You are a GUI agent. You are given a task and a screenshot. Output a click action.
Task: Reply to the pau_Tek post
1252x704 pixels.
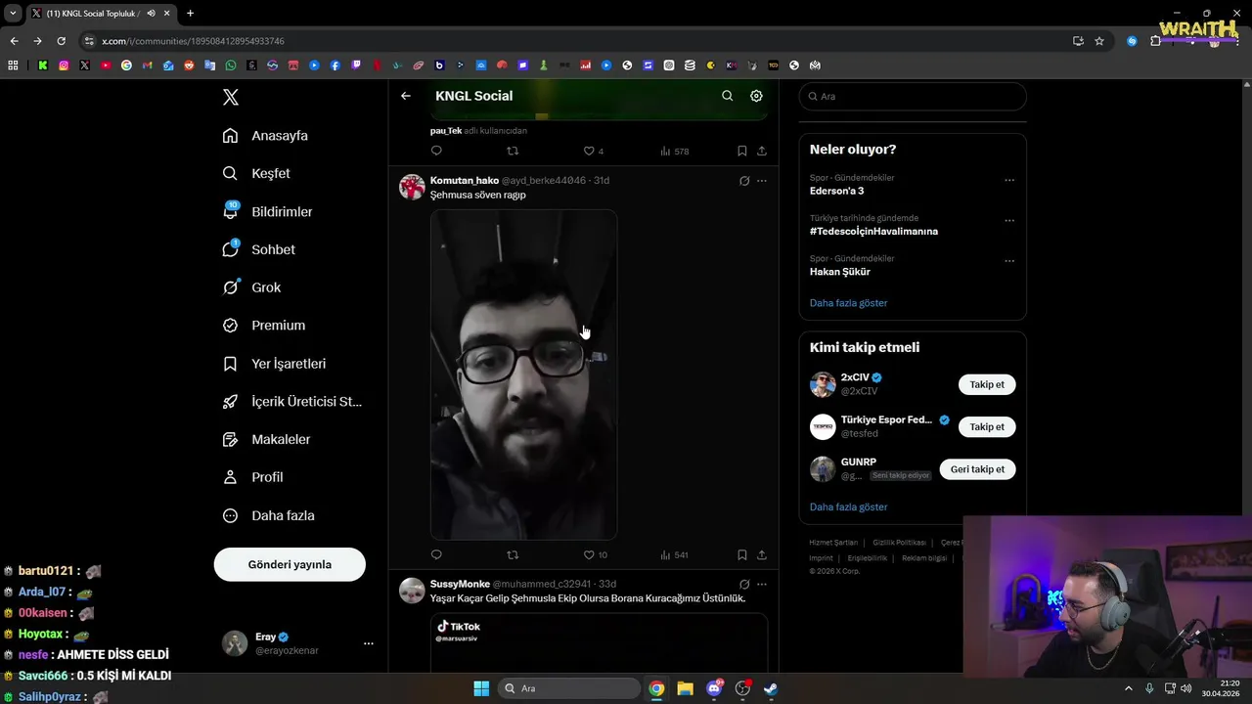pos(436,151)
